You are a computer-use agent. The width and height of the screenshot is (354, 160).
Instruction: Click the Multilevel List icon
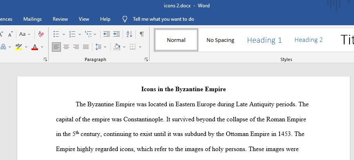(x=88, y=34)
